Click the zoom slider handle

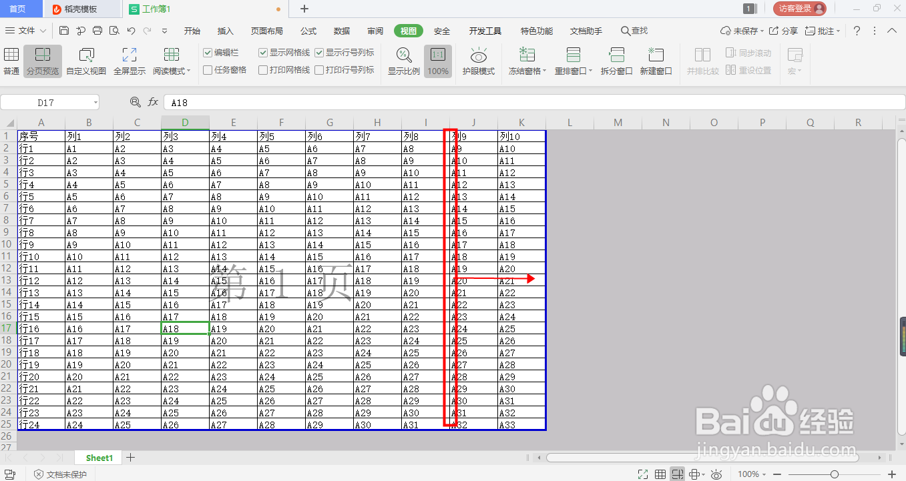[x=835, y=474]
